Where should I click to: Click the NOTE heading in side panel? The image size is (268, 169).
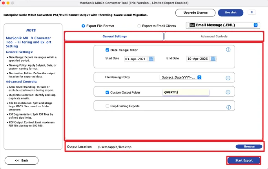pos(31,30)
